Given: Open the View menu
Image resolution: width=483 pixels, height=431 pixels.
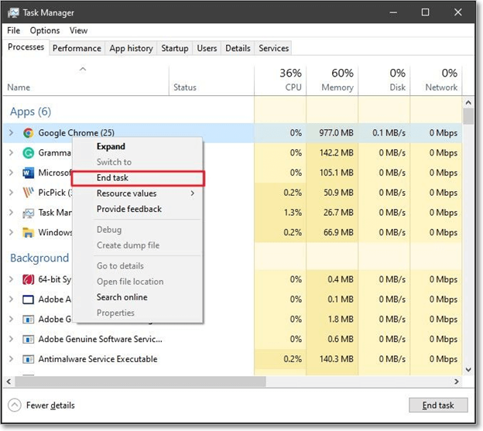Looking at the screenshot, I should pos(78,30).
